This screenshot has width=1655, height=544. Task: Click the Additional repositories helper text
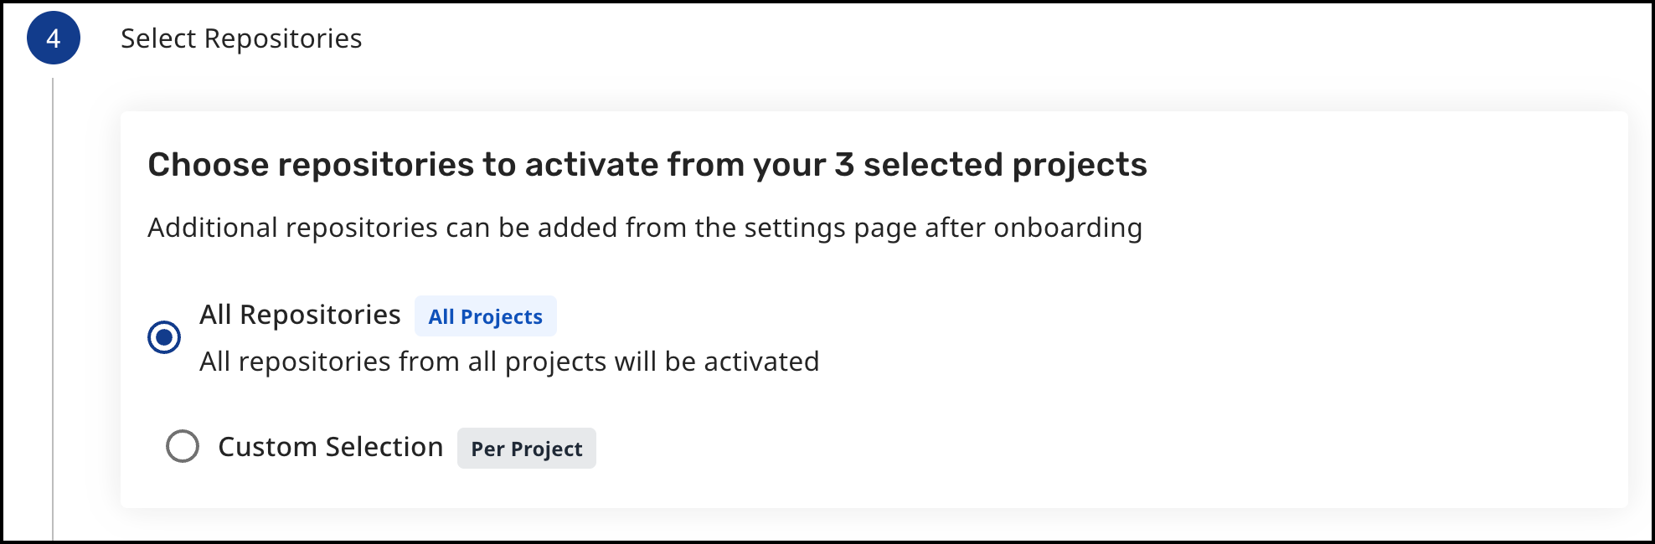click(645, 228)
